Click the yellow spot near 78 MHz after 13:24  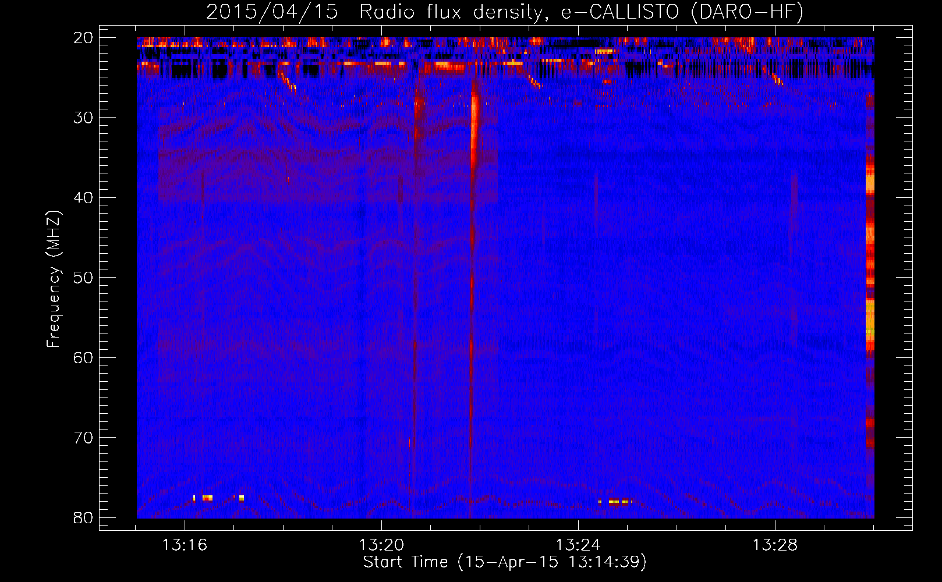(615, 501)
